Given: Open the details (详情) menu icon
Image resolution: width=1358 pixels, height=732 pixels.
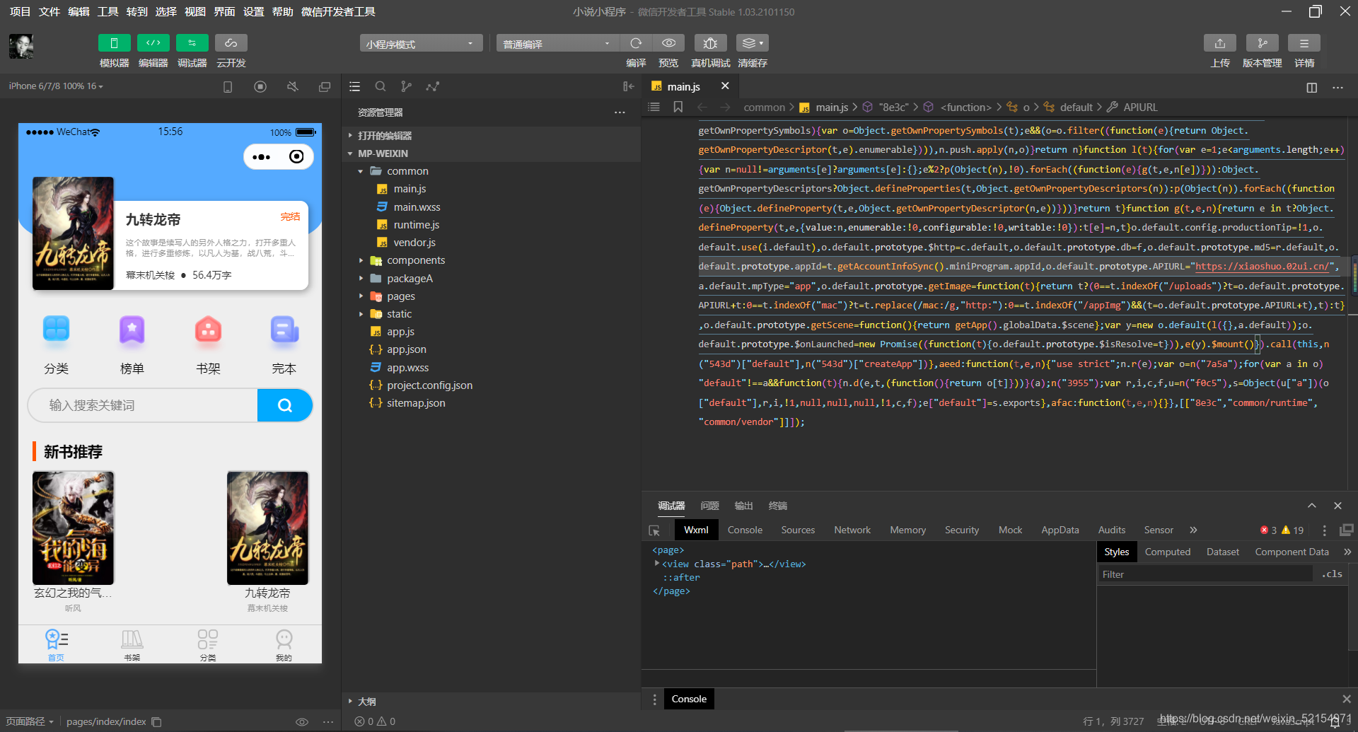Looking at the screenshot, I should point(1304,43).
